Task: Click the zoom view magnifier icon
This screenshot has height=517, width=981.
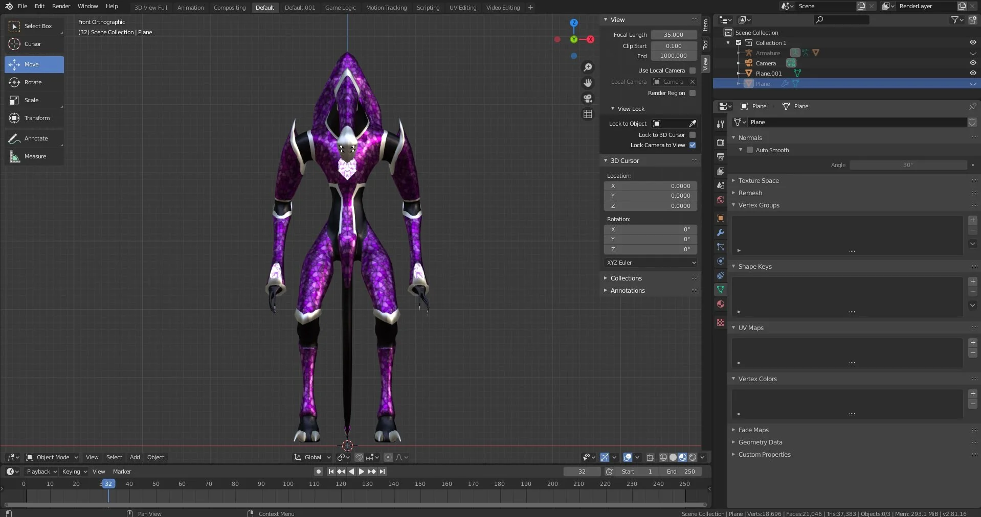Action: point(588,67)
